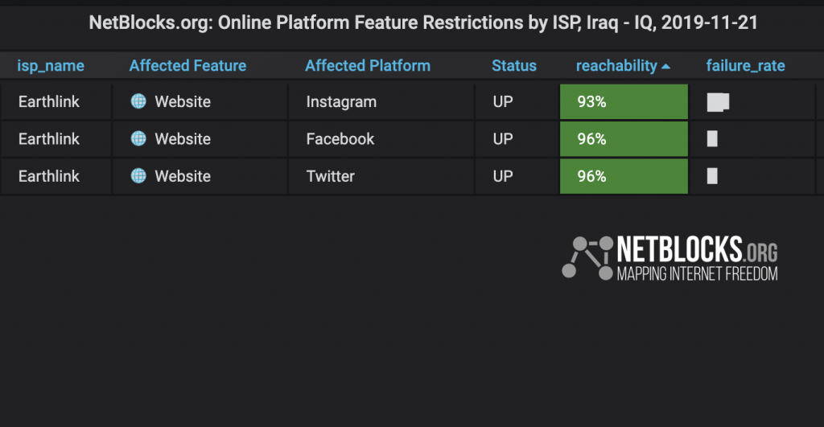Viewport: 824px width, 427px height.
Task: Sort by Affected Feature column header
Action: click(187, 66)
